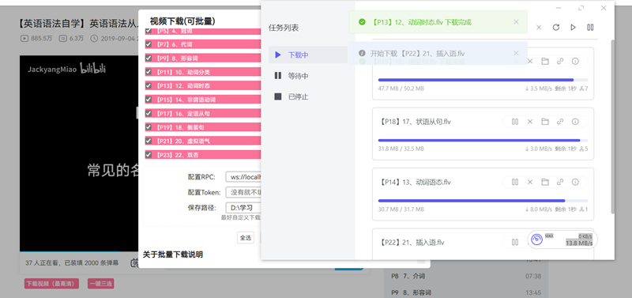Click the progress bar above 47.7 MB / 50.2 MB
This screenshot has height=298, width=632.
[x=483, y=80]
